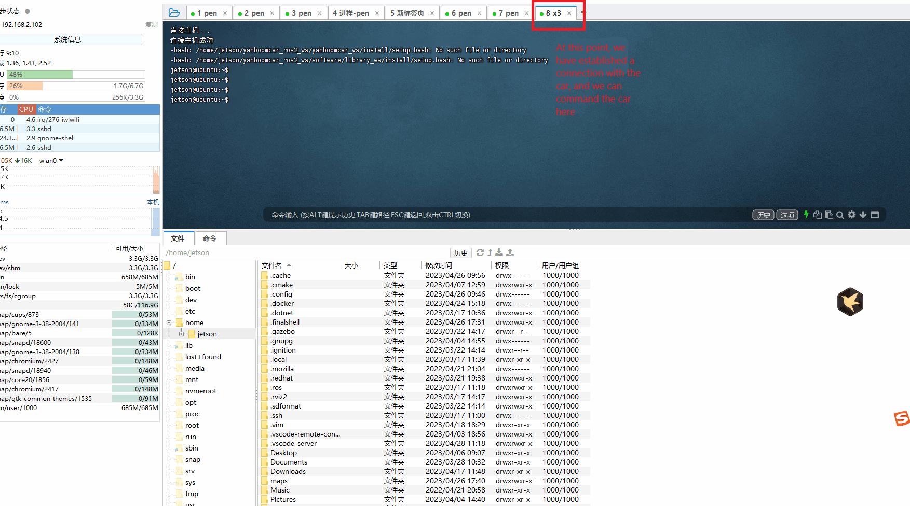Viewport: 910px width, 506px height.
Task: Refresh the file list
Action: (x=480, y=252)
